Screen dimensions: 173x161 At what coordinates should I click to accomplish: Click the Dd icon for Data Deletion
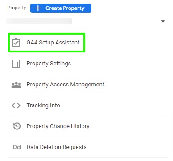point(16,147)
